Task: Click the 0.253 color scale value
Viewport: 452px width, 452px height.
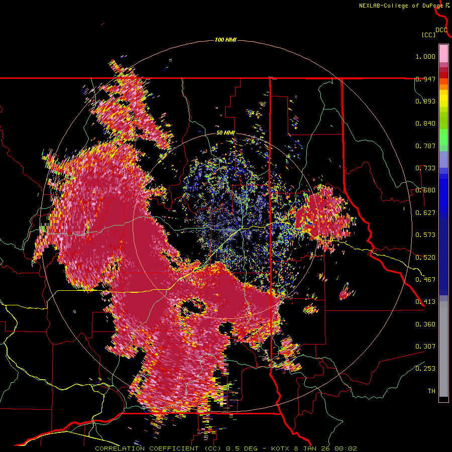Action: pos(425,369)
